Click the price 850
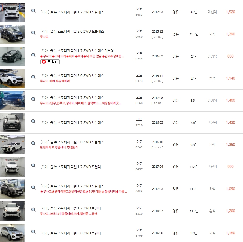Viewport: 243px width, 242px height. (x=231, y=56)
